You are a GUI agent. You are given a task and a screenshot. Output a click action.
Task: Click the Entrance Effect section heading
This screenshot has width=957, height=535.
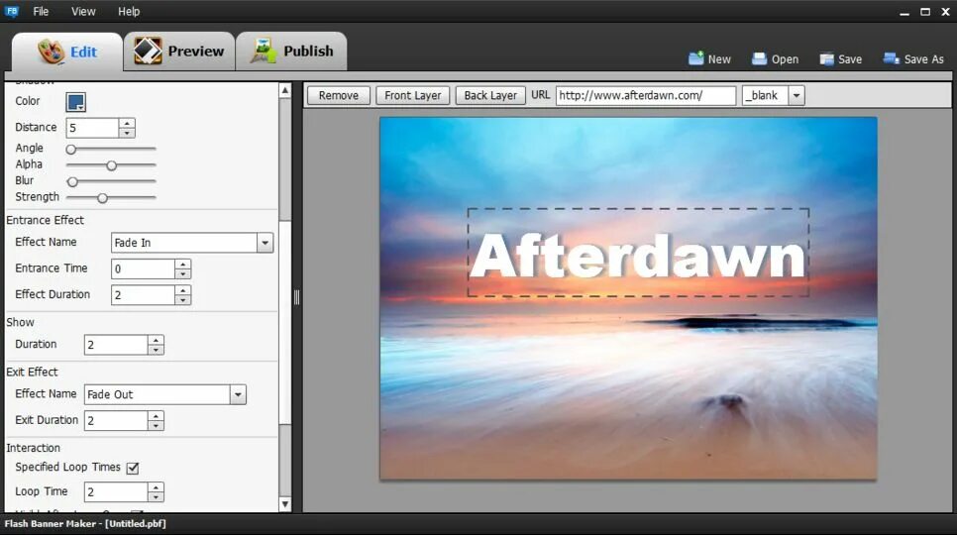46,220
